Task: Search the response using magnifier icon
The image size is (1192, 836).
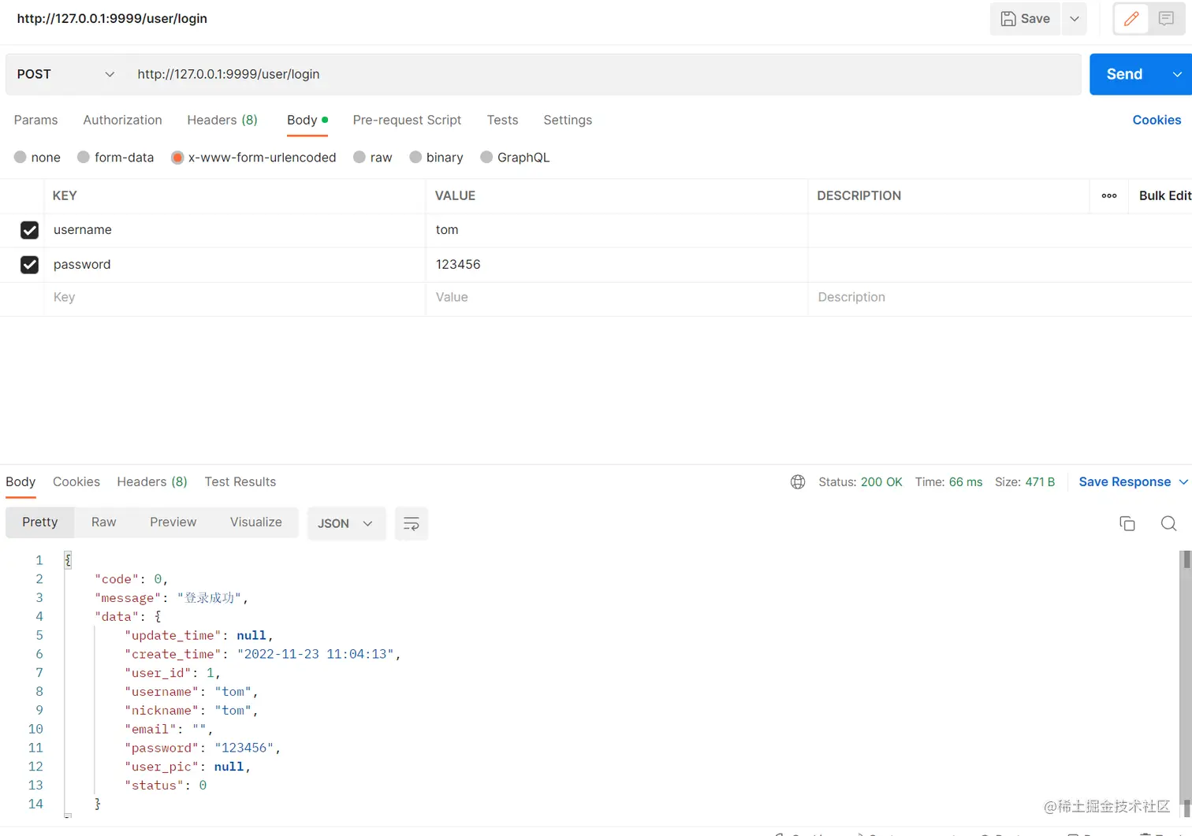Action: click(1168, 523)
